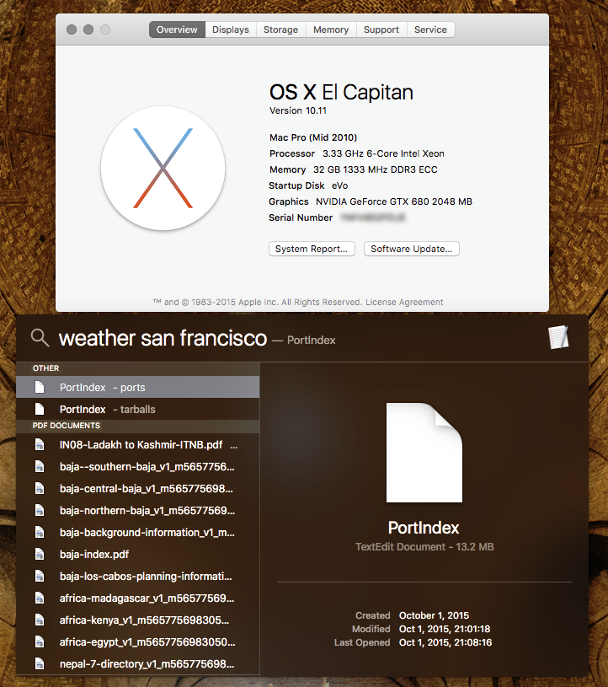Viewport: 608px width, 687px height.
Task: Click Startup Disk eVo text
Action: coord(308,185)
